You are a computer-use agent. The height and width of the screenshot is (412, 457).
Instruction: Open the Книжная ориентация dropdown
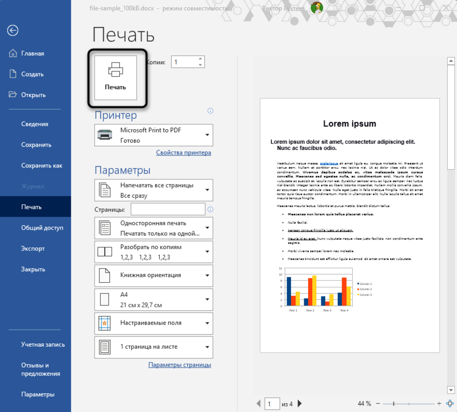(x=154, y=276)
